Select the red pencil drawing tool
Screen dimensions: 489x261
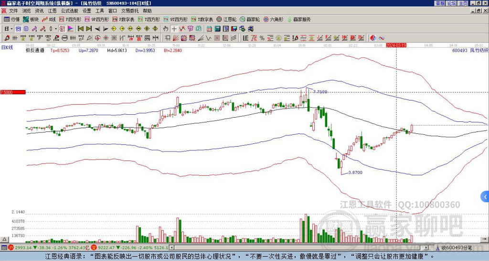pyautogui.click(x=7, y=38)
